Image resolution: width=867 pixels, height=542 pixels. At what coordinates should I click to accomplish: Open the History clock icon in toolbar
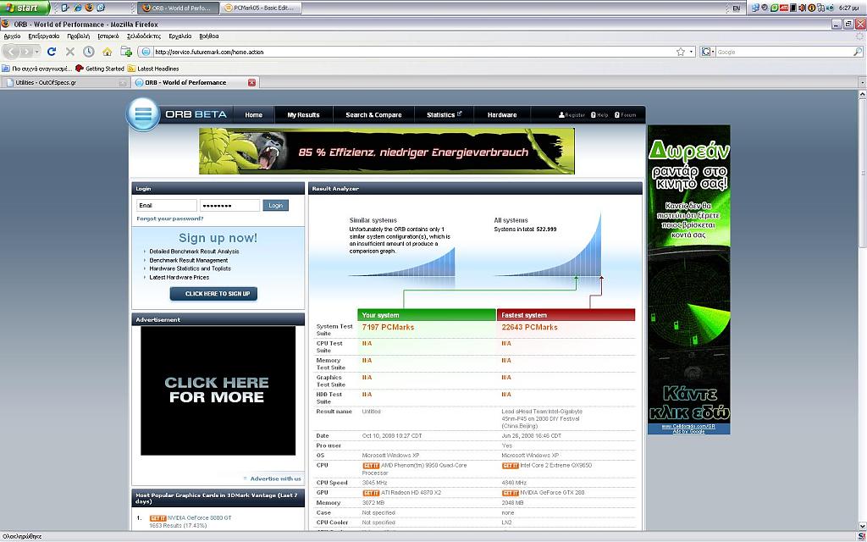[x=88, y=52]
